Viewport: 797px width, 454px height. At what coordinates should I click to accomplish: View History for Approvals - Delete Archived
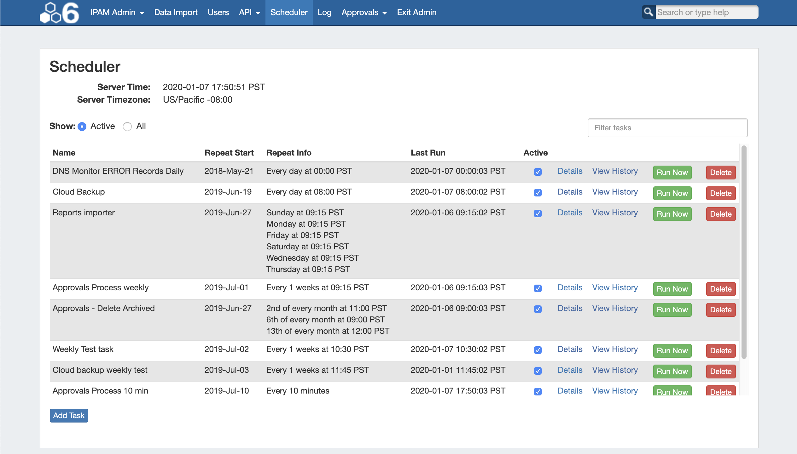click(x=615, y=308)
